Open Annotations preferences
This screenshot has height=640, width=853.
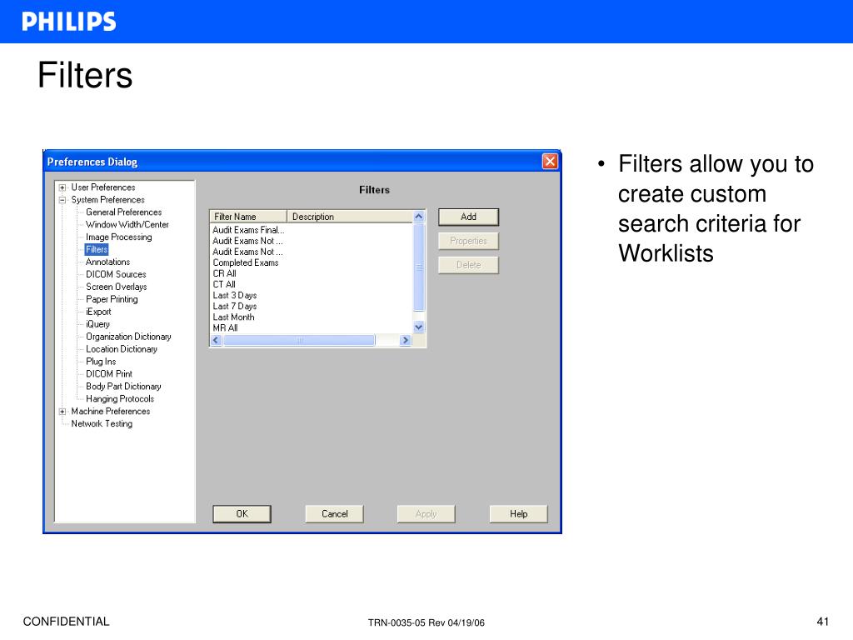(107, 262)
